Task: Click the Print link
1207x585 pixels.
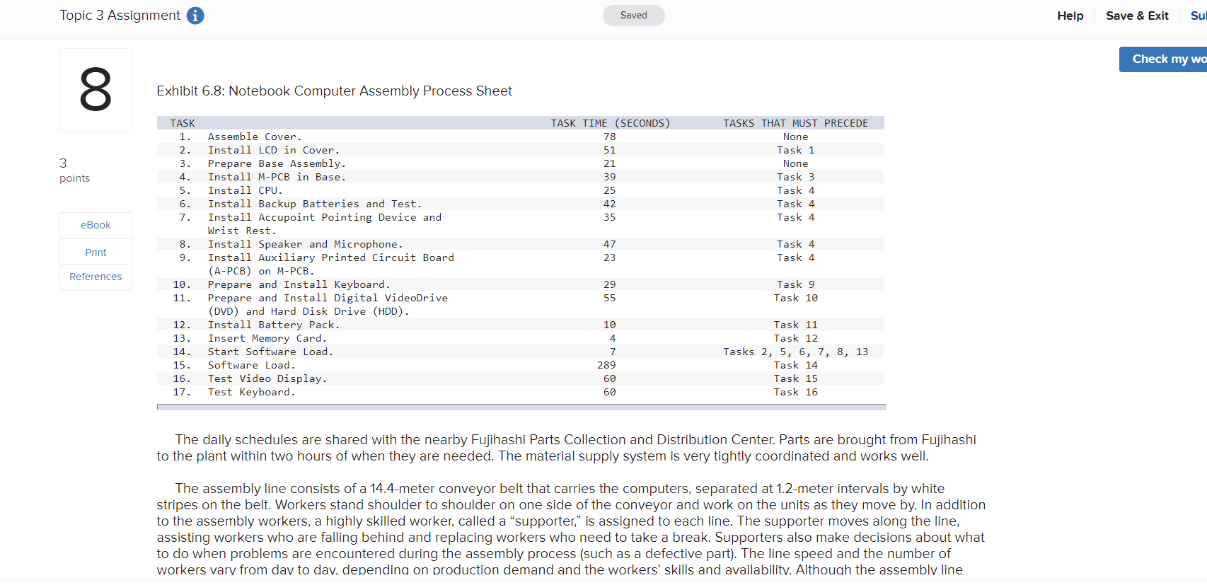Action: (96, 253)
